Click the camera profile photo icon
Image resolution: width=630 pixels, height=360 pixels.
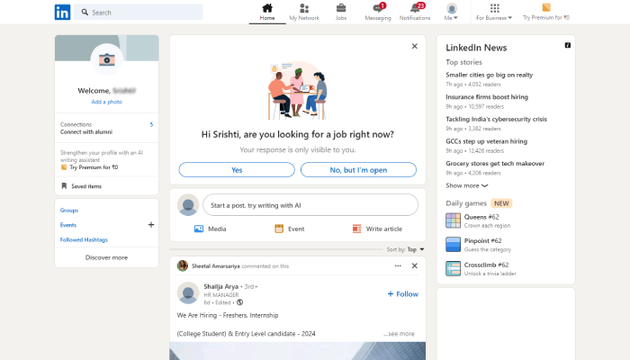tap(107, 59)
